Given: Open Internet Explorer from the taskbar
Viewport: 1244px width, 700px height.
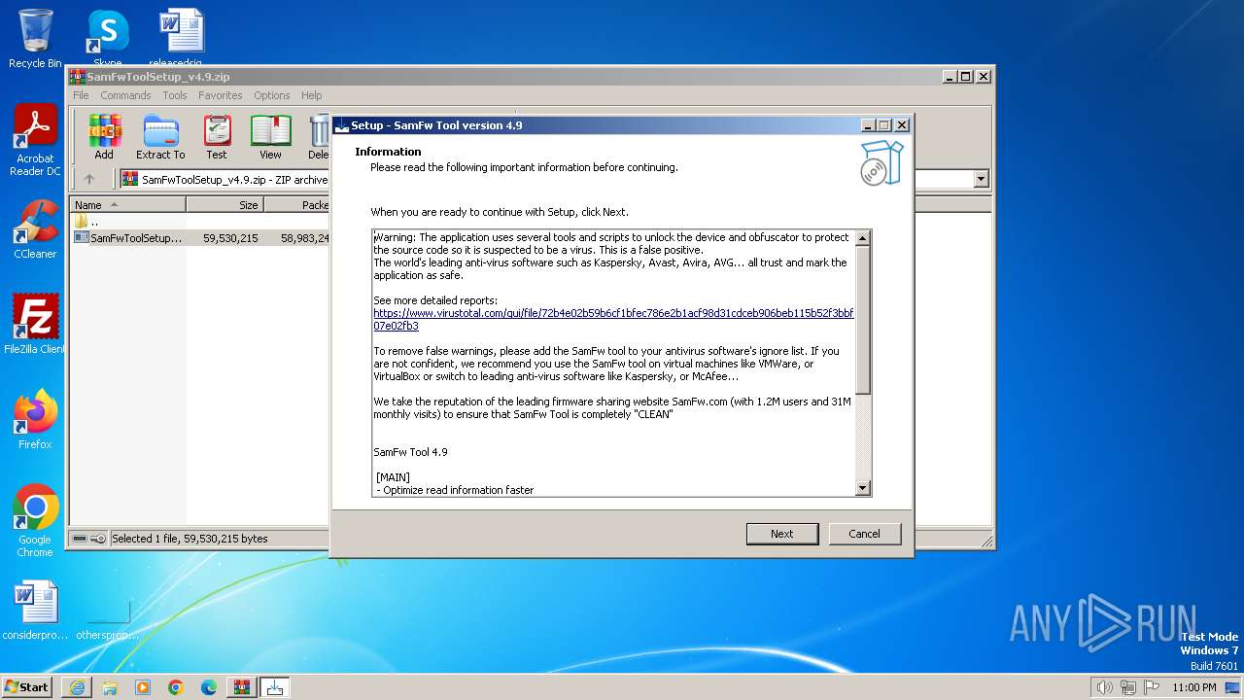Looking at the screenshot, I should (77, 687).
